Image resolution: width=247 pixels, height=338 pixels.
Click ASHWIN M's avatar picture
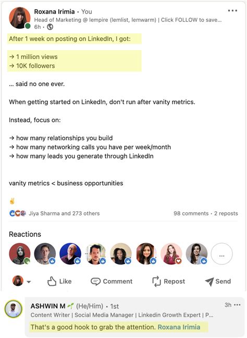[14, 309]
